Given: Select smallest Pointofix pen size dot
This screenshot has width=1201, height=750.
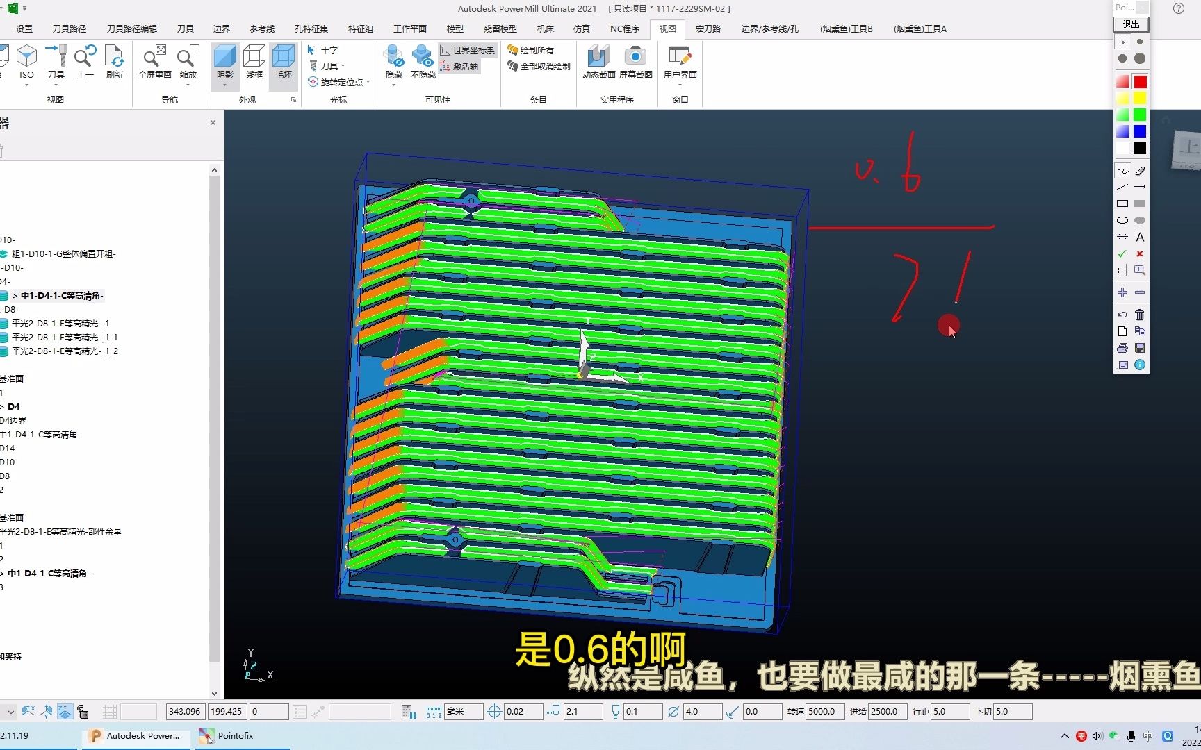Looking at the screenshot, I should pyautogui.click(x=1122, y=42).
